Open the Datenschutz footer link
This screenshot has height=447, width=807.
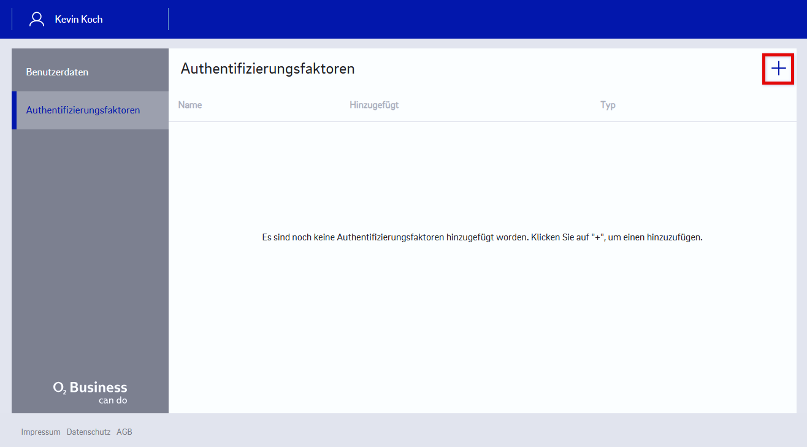[x=88, y=432]
